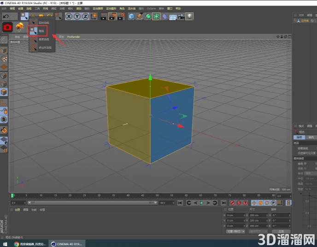
Task: Click the Planar Workplane icon
Action: (x=4, y=149)
